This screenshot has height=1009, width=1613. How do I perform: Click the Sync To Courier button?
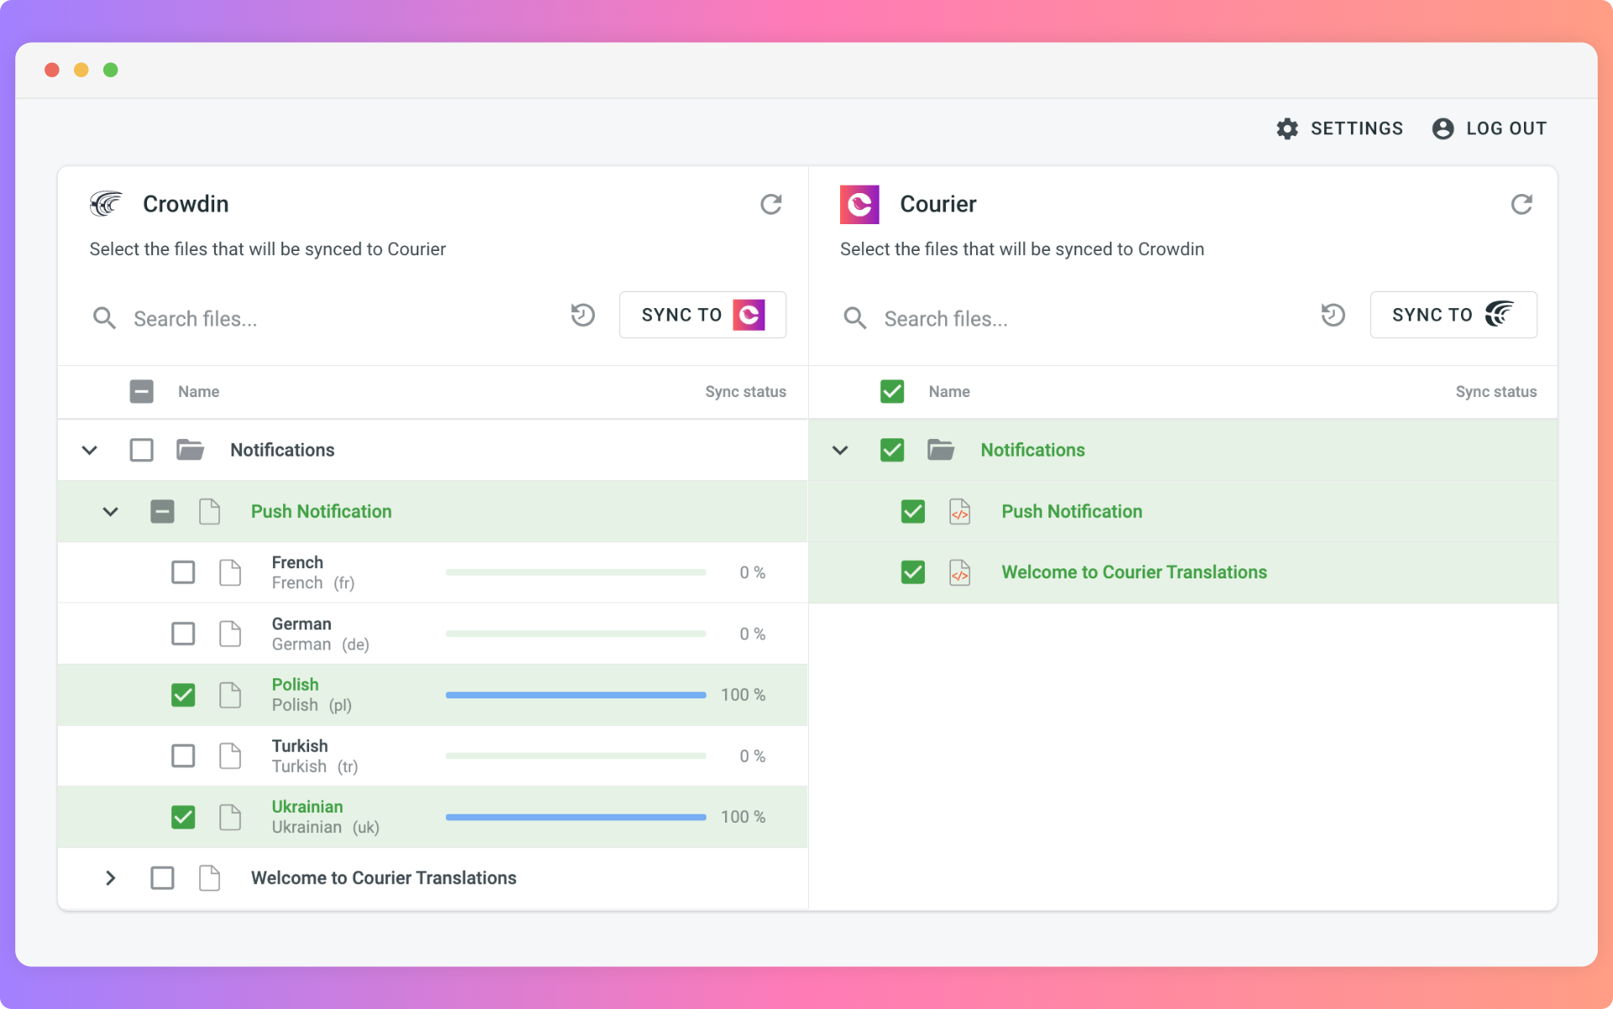tap(702, 315)
